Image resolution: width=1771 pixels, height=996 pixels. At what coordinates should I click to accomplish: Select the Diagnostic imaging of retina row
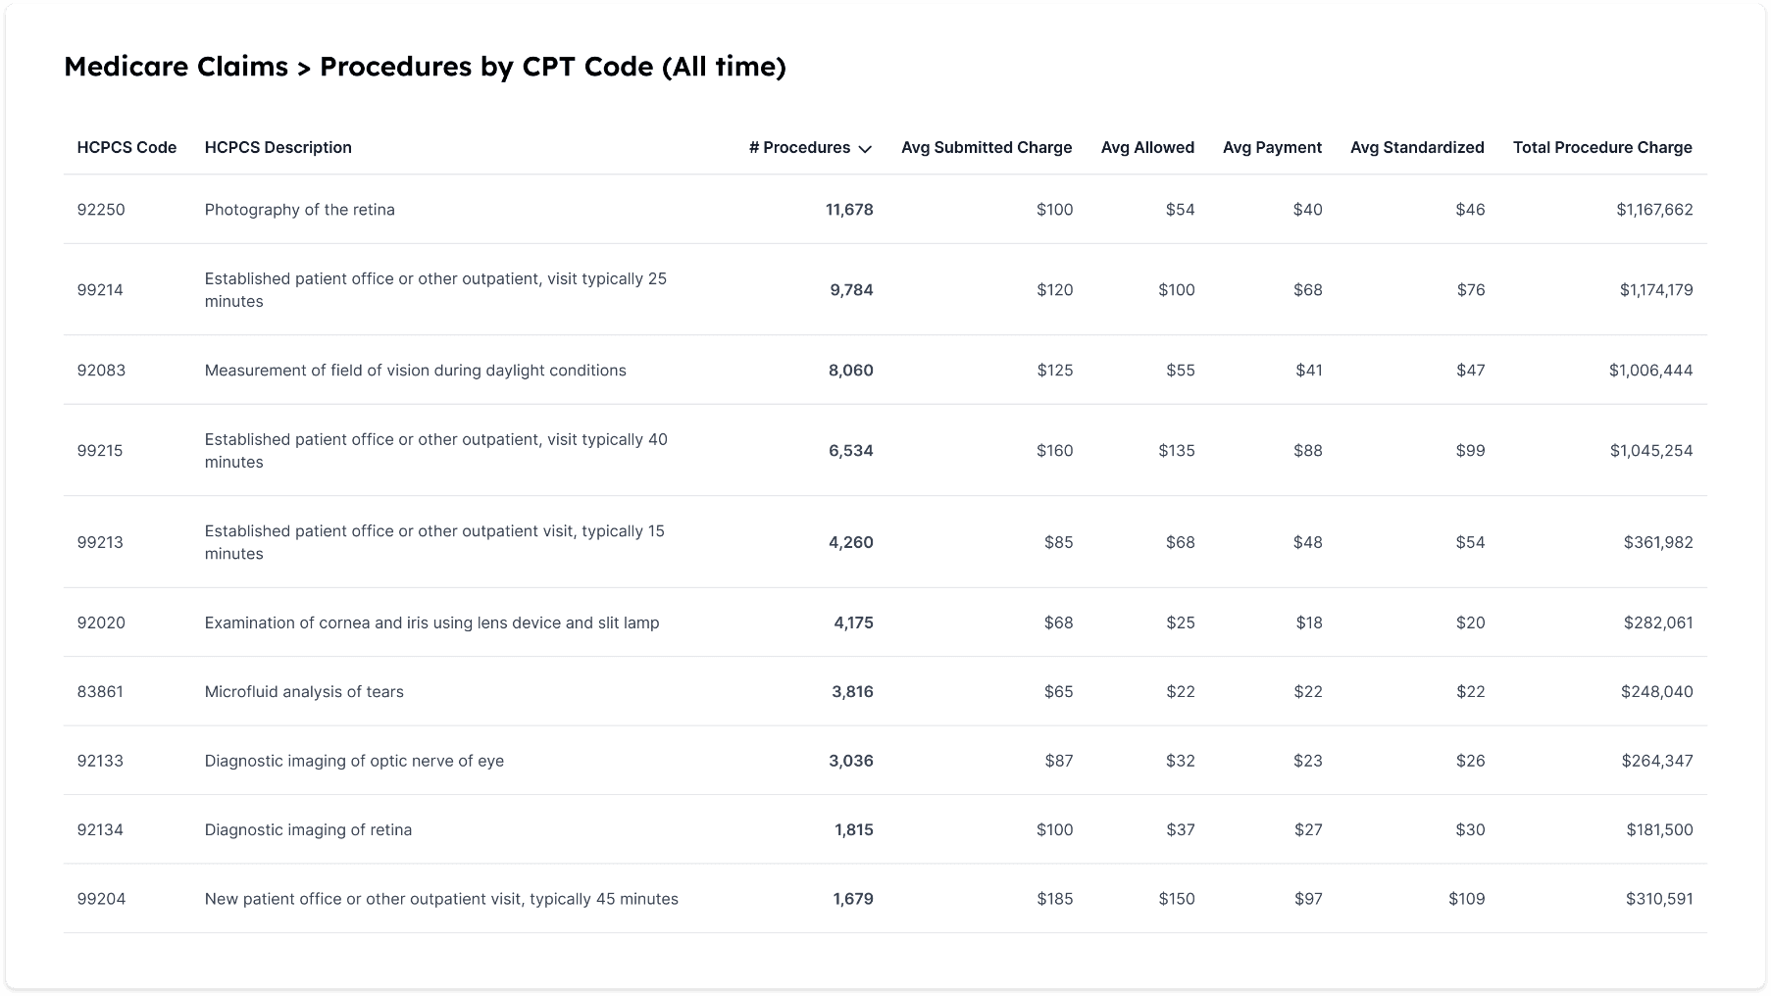[x=308, y=830]
